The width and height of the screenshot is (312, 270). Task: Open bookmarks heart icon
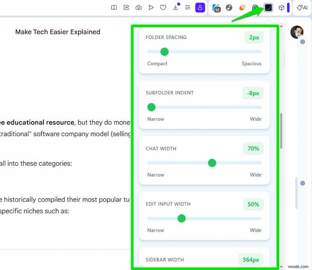click(163, 7)
